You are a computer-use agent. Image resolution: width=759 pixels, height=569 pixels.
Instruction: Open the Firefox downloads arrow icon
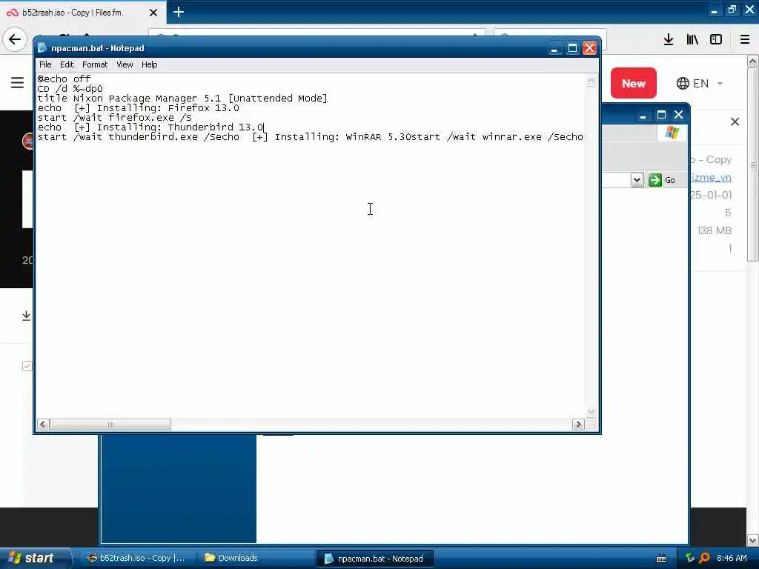pyautogui.click(x=668, y=39)
